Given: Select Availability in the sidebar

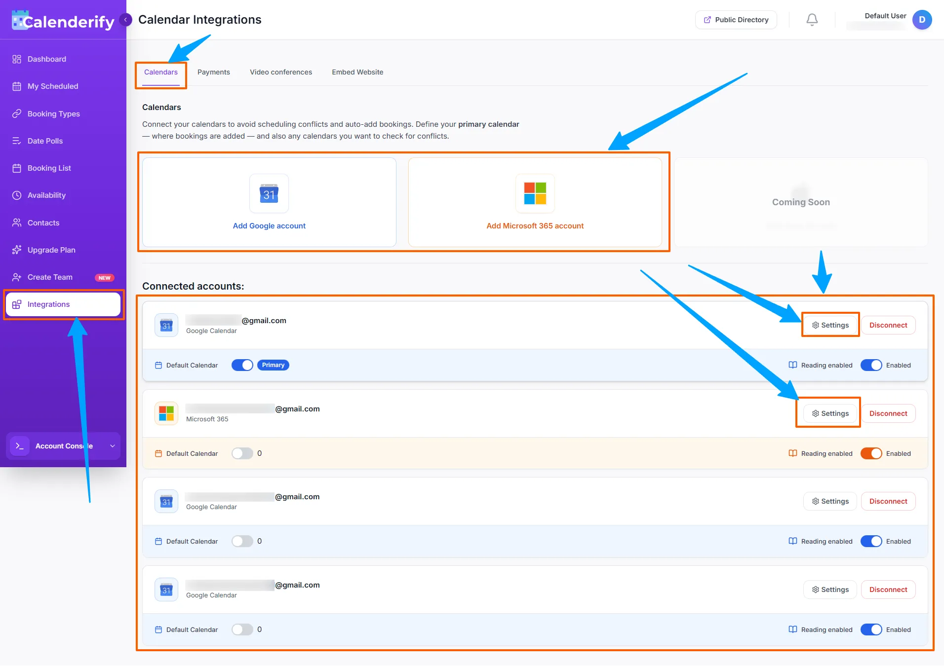Looking at the screenshot, I should point(46,195).
